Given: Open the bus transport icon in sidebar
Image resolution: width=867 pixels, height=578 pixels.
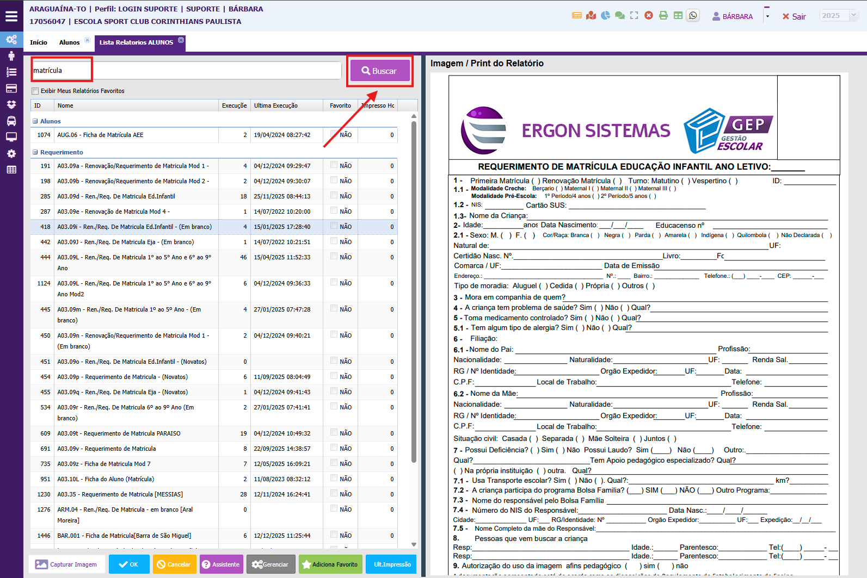Looking at the screenshot, I should pyautogui.click(x=11, y=121).
